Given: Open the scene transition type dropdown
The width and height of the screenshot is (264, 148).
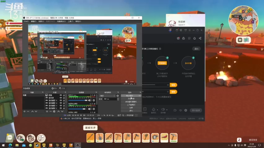Looking at the screenshot, I should (107, 96).
